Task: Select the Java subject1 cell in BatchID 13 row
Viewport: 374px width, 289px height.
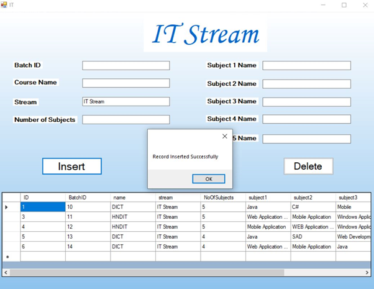Action: [x=268, y=237]
